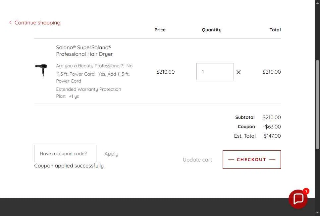Click the chat notification badge showing 1

pyautogui.click(x=306, y=191)
